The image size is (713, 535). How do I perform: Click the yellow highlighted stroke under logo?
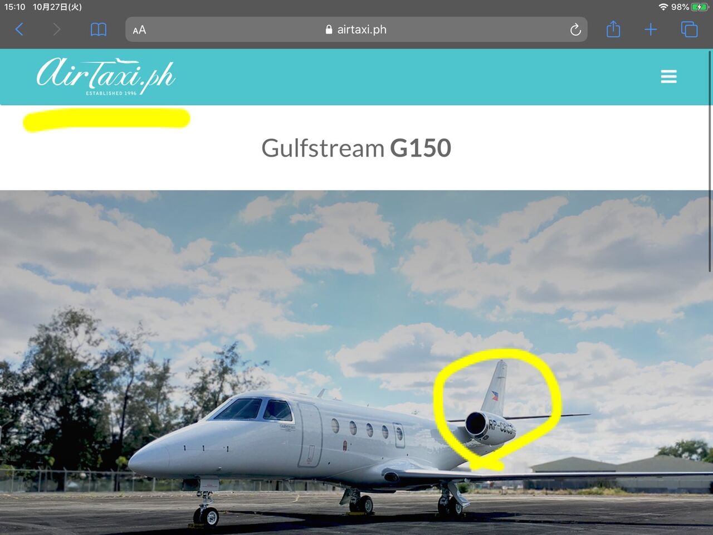[x=106, y=120]
